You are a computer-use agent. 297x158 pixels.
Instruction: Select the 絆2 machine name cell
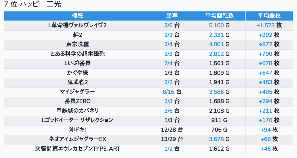pos(78,35)
